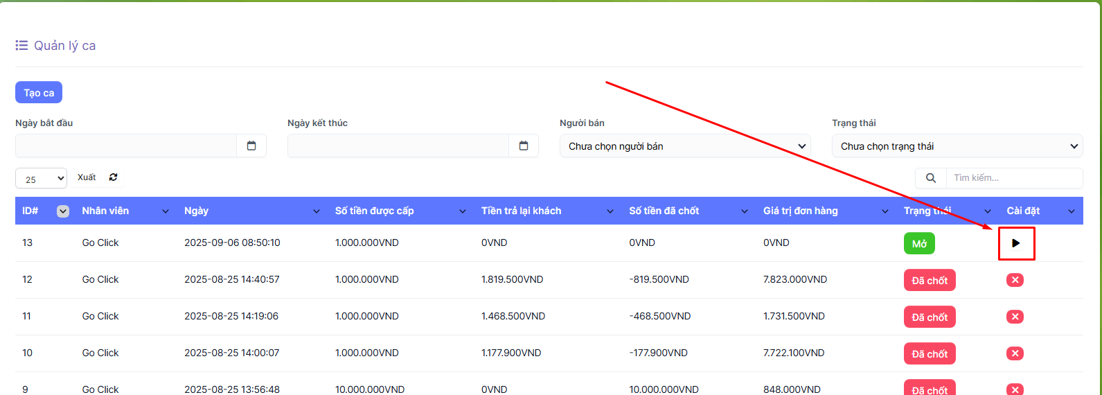Focus the Tìm kiếm search field
This screenshot has height=395, width=1102.
pyautogui.click(x=1013, y=178)
